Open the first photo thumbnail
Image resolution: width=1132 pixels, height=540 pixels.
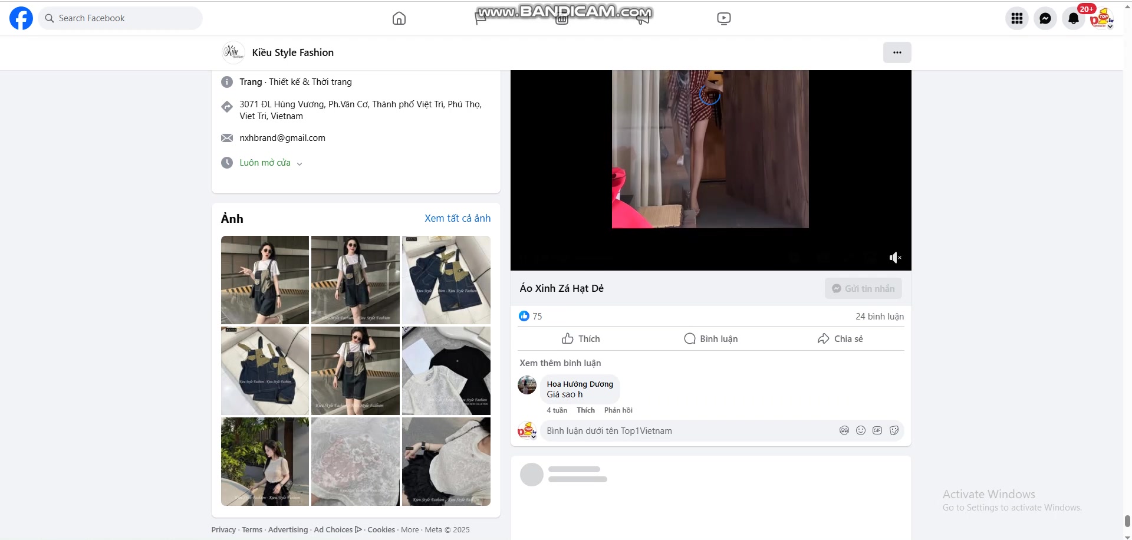pyautogui.click(x=265, y=280)
